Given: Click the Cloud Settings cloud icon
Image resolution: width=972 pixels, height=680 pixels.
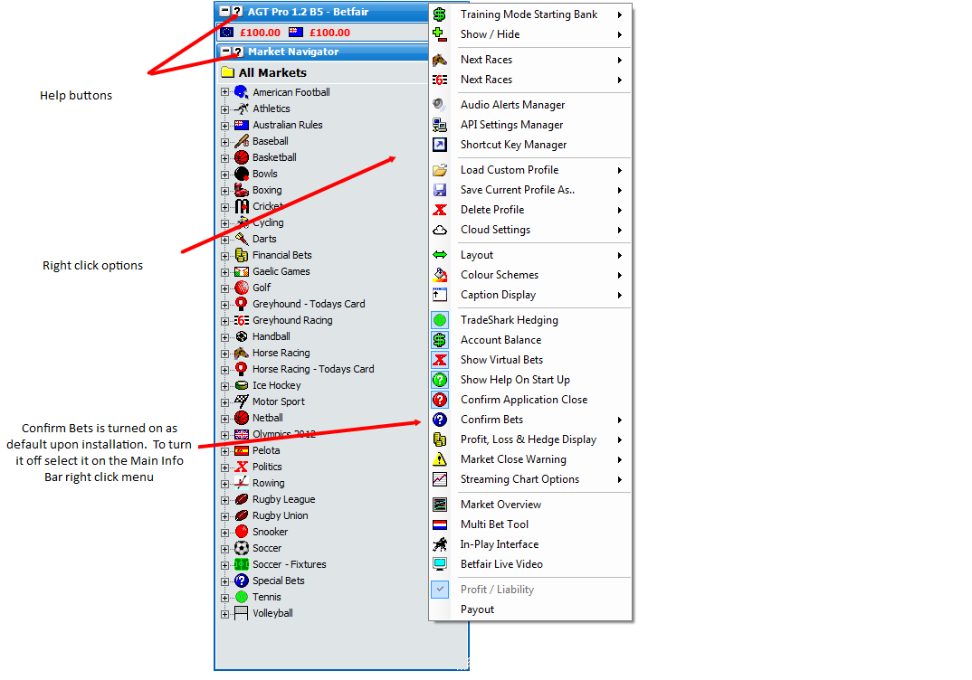Looking at the screenshot, I should pos(440,230).
